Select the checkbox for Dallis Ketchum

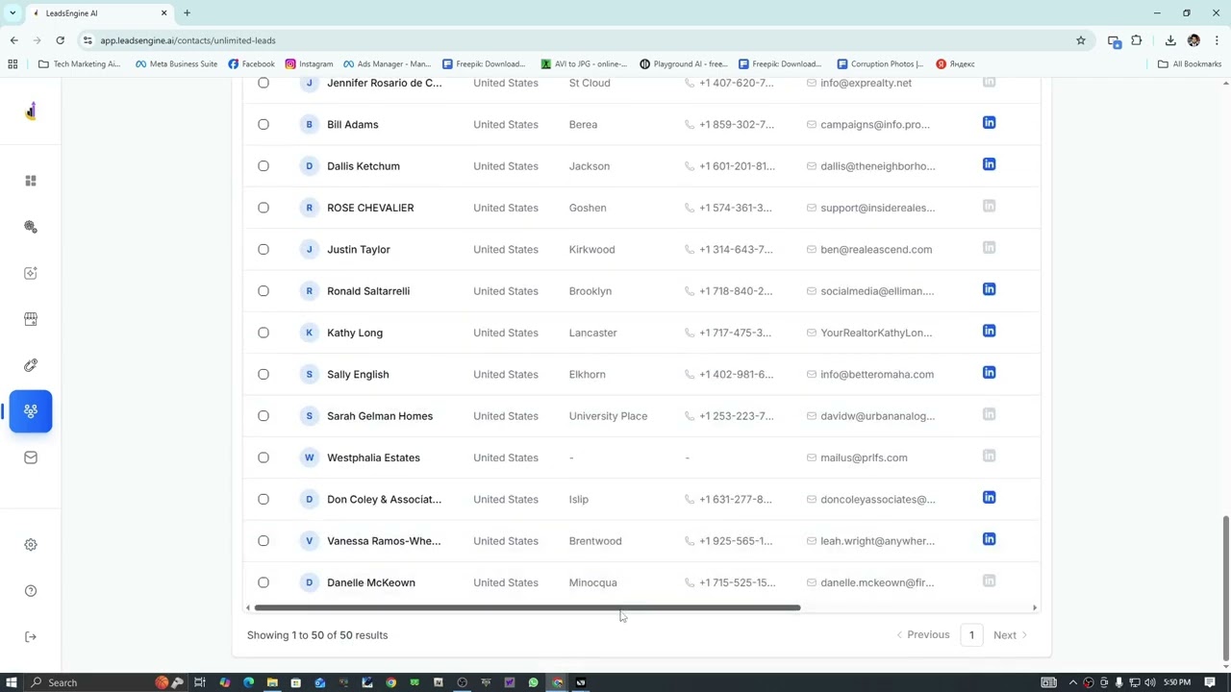pos(264,166)
